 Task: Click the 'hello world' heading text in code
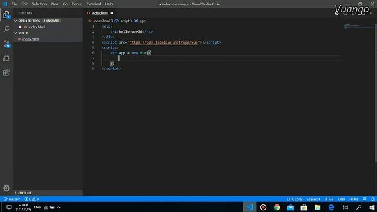(x=130, y=32)
